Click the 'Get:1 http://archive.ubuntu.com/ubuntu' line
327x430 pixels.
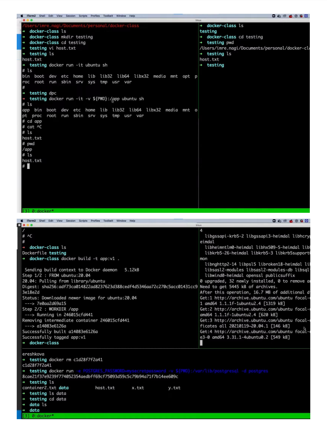255,298
